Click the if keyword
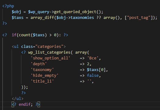This screenshot has width=160, height=110. pyautogui.click(x=14, y=35)
